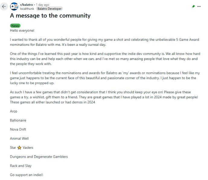
Task: Visit the r/balatro subreddit link
Action: pos(26,5)
